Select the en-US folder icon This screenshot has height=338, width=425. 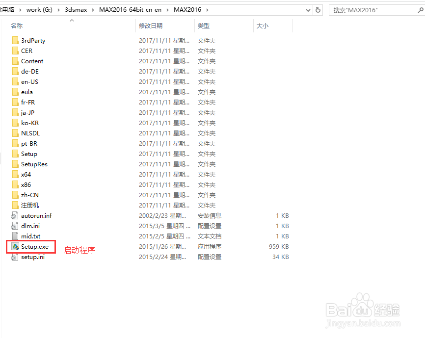pos(15,81)
